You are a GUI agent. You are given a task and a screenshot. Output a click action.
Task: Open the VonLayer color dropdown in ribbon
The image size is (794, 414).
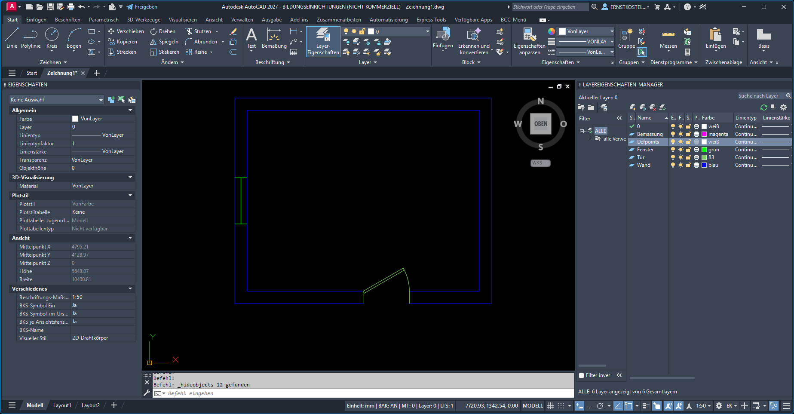coord(586,31)
